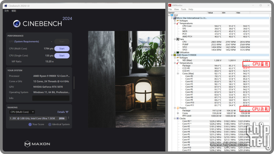The width and height of the screenshot is (274, 154).
Task: Collapse the AMD Ryzen 9 9900X node
Action: tap(172, 55)
